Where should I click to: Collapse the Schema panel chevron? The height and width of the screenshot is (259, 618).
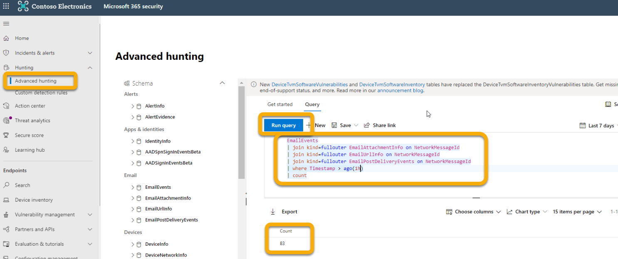click(x=222, y=83)
